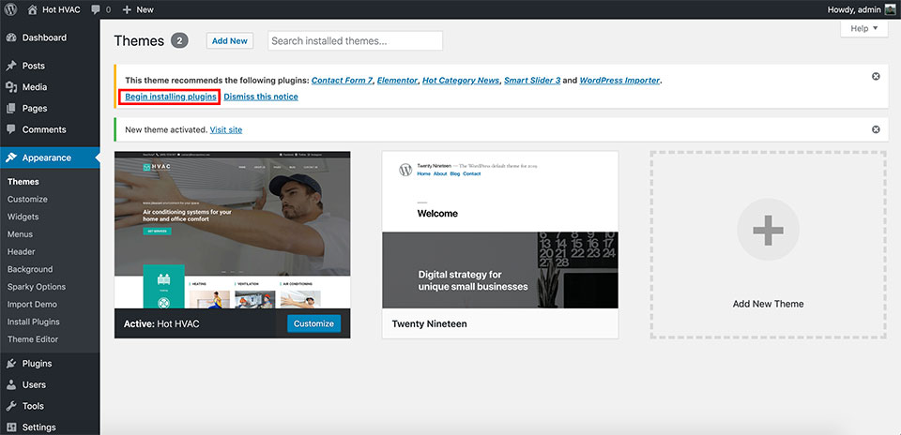Select Sparky Options submenu item
Screen dimensions: 901x435
tap(37, 287)
